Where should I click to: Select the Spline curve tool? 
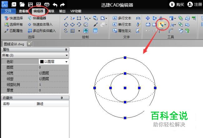[x=66, y=31]
